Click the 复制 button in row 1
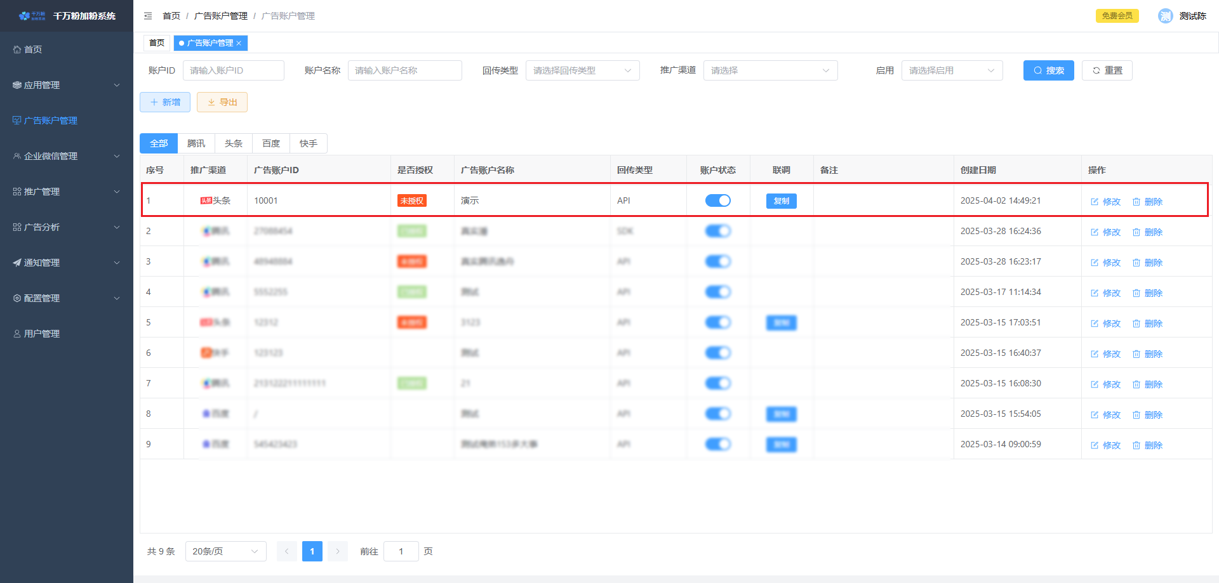This screenshot has height=583, width=1219. point(781,201)
